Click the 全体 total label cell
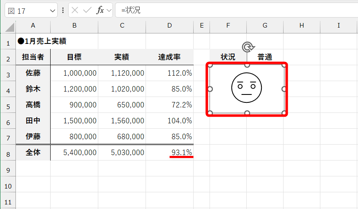This screenshot has height=209, width=358. coord(33,153)
